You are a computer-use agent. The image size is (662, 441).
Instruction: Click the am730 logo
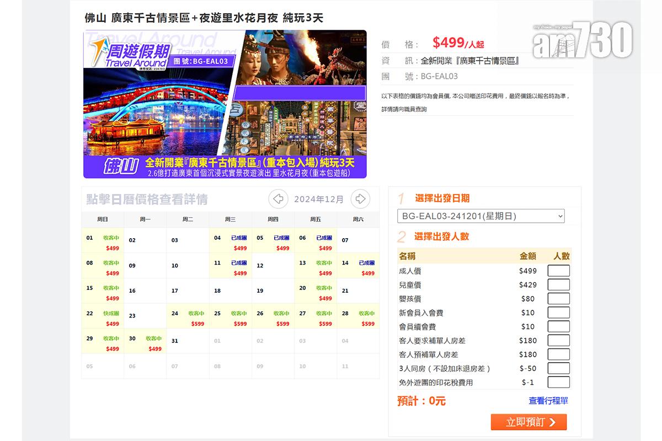[582, 40]
